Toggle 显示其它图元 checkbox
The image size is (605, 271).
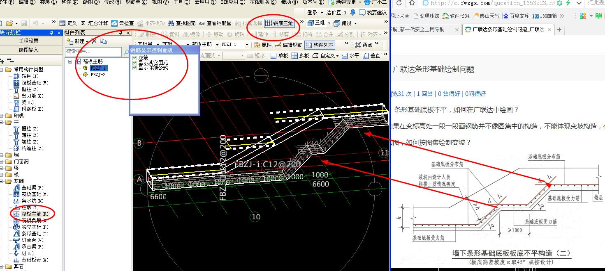point(134,63)
